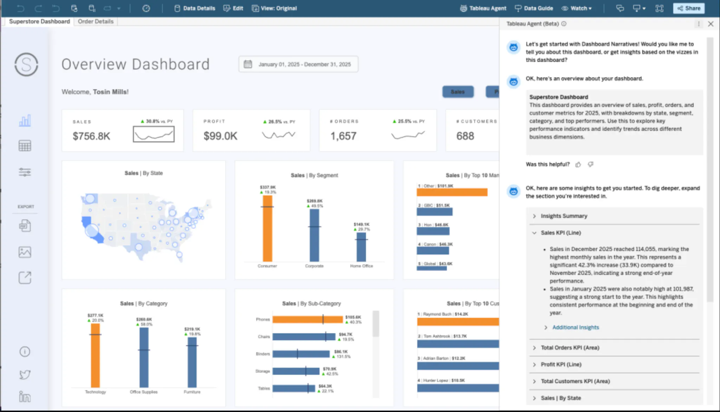Open Data Details panel
Screen dimensions: 720x412
pyautogui.click(x=195, y=8)
